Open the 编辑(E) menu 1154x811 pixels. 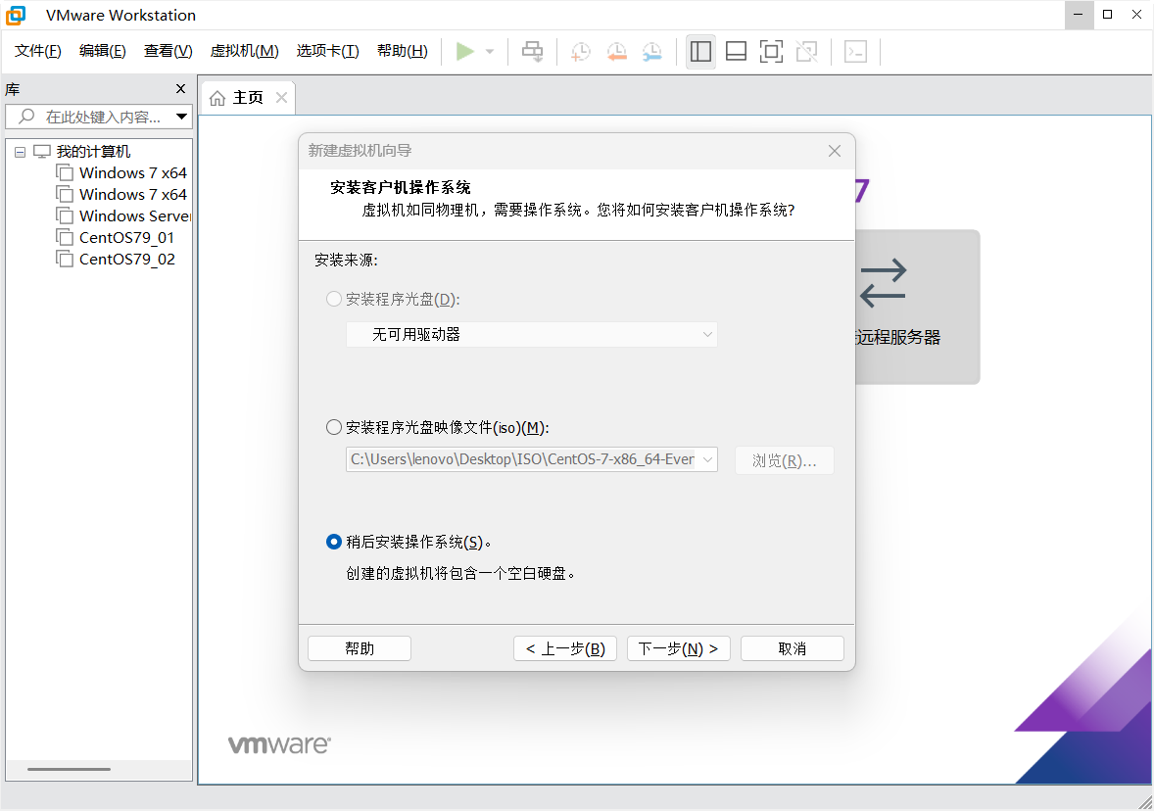(x=102, y=51)
